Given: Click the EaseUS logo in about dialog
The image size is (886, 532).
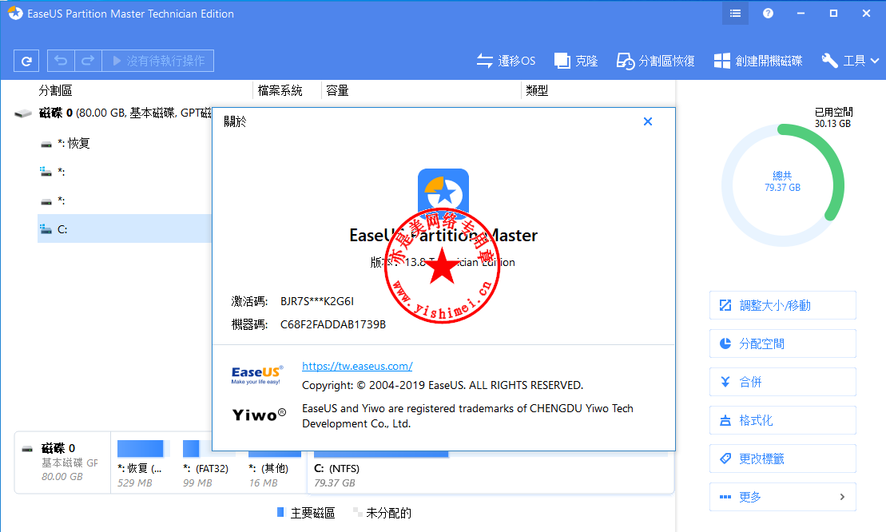Looking at the screenshot, I should 257,375.
